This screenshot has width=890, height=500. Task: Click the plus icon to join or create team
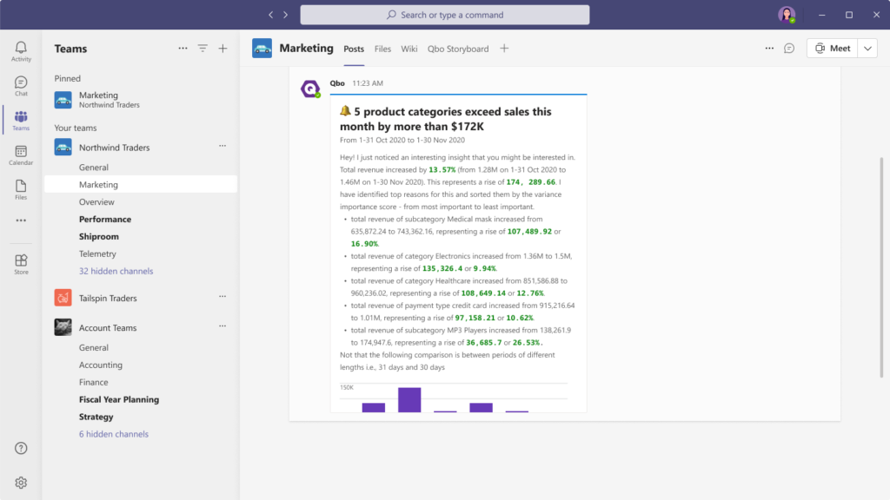click(x=222, y=49)
